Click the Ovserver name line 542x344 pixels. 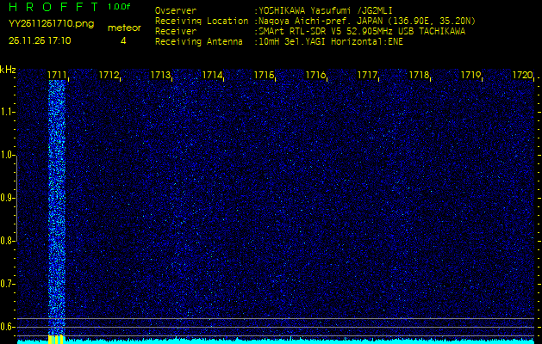(274, 10)
